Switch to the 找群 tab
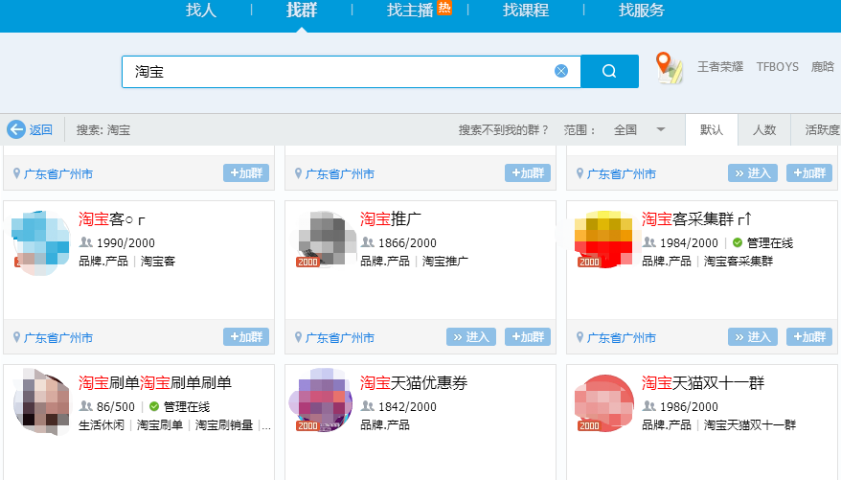This screenshot has width=841, height=480. pos(302,11)
